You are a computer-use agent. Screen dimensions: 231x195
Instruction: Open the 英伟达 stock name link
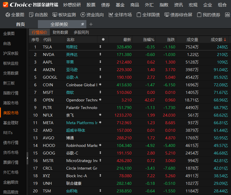(x=72, y=55)
